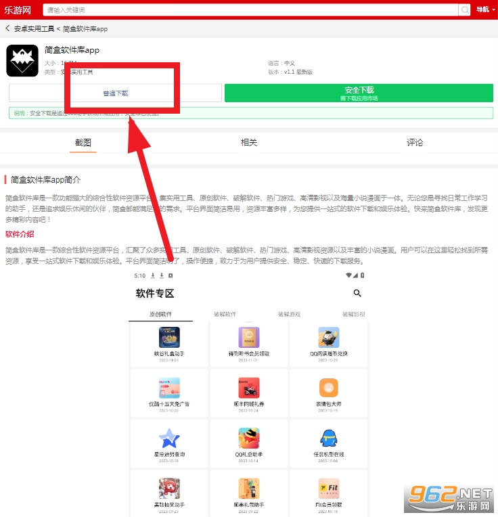Screen dimensions: 498x517
Task: Switch to the 相关 tab
Action: pyautogui.click(x=249, y=142)
